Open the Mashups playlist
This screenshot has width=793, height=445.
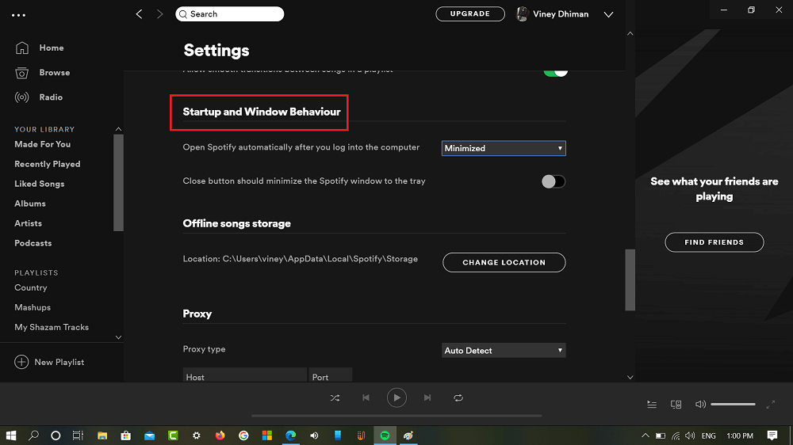point(33,307)
